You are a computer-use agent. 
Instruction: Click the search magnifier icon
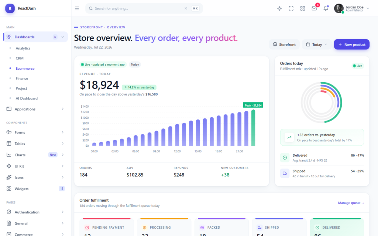(x=91, y=8)
